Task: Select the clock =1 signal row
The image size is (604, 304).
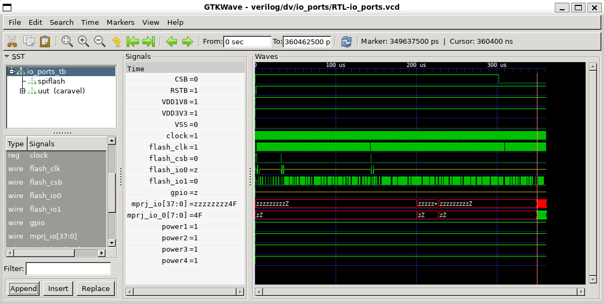Action: [185, 136]
